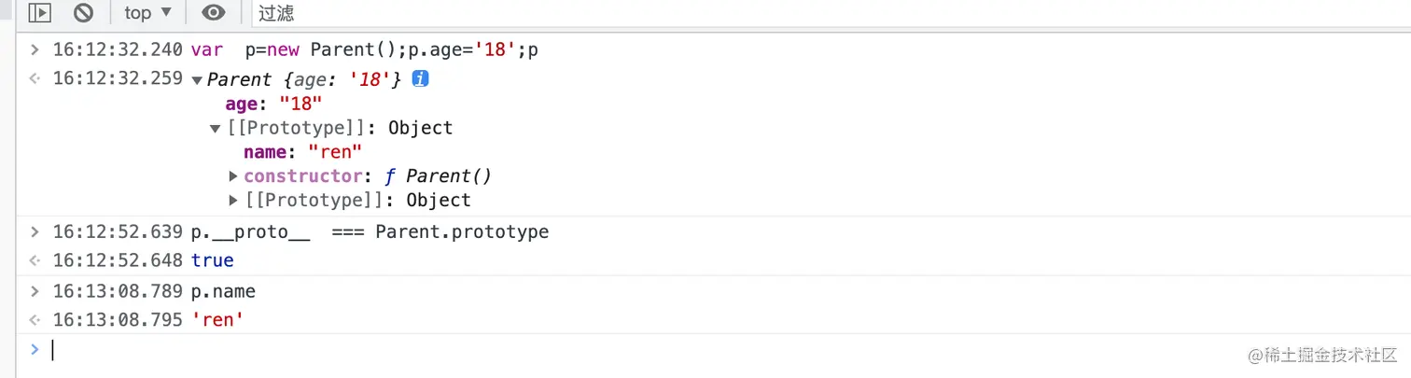Click the 'ren' string output
Viewport: 1411px width, 378px height.
click(217, 320)
